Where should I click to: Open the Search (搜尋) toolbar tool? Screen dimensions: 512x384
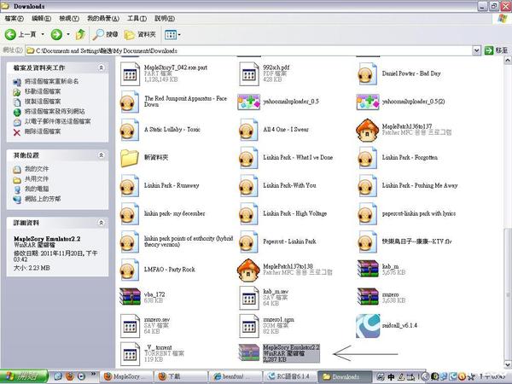(106, 34)
